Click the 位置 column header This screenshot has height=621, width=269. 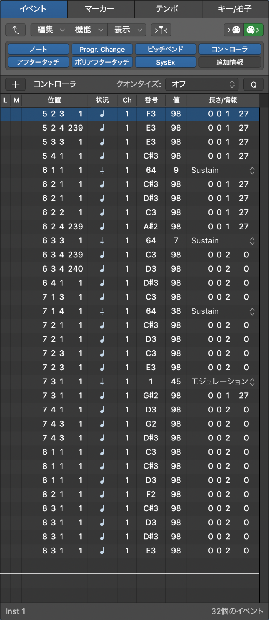click(x=54, y=100)
